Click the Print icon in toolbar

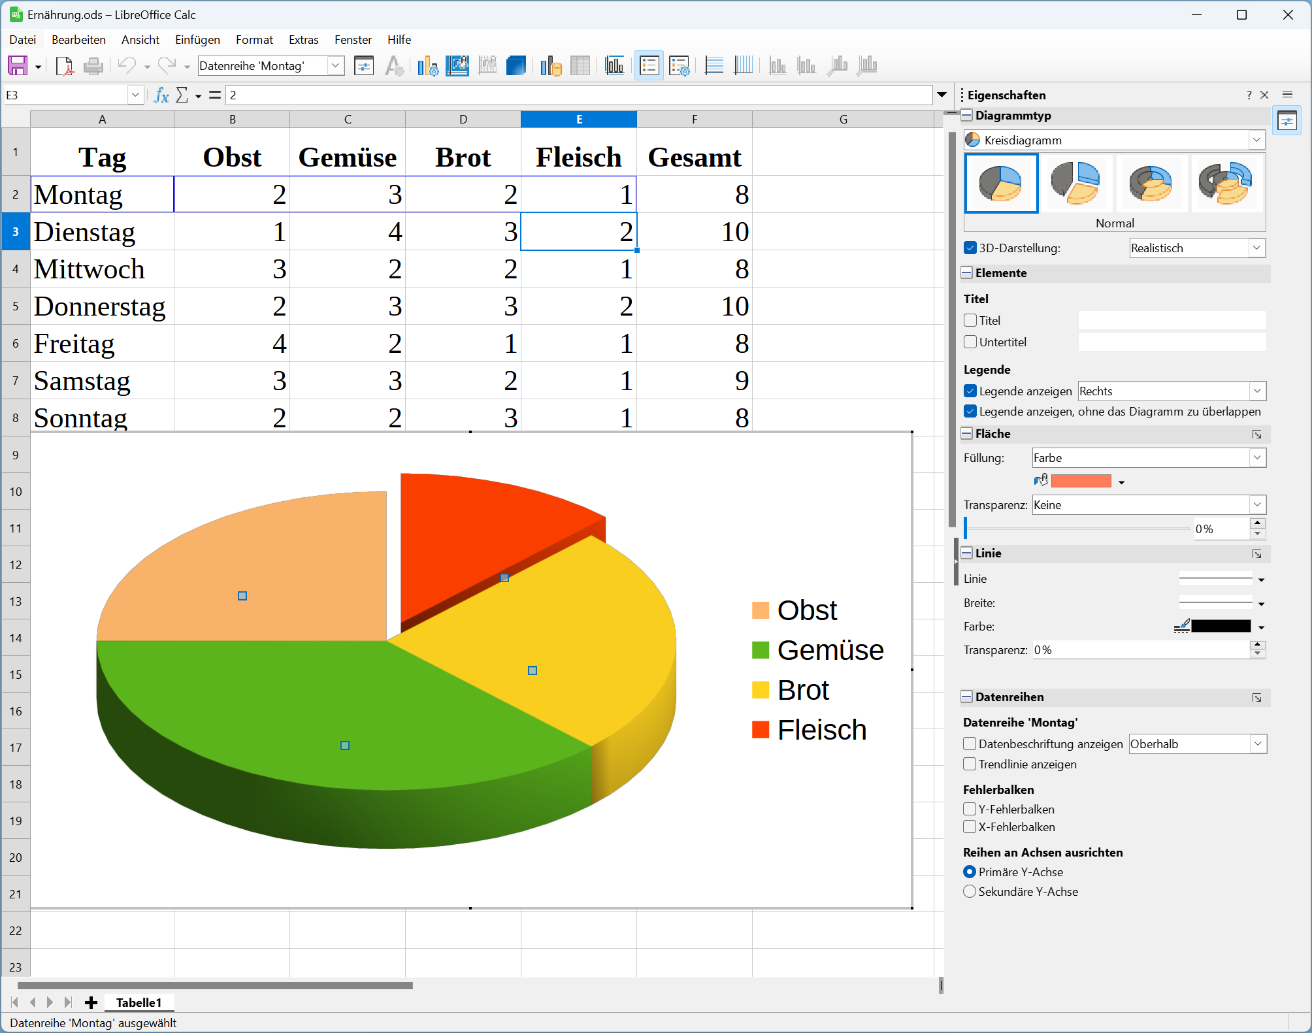[x=93, y=65]
